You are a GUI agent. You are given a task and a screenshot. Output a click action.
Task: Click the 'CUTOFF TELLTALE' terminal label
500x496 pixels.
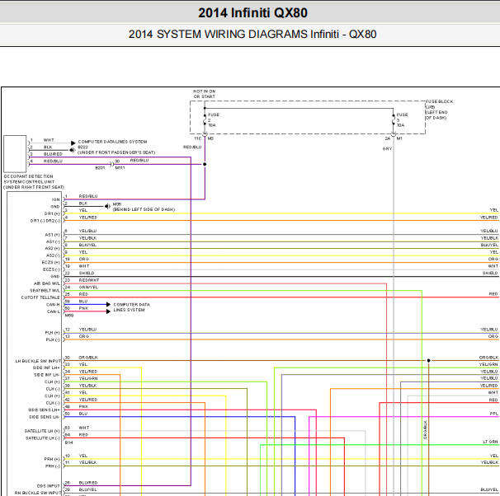pos(40,297)
